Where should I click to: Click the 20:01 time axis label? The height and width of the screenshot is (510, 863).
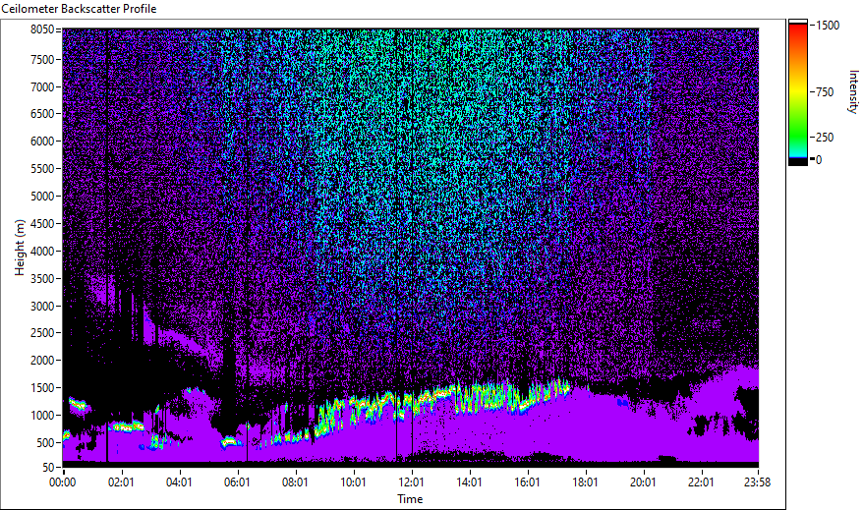tap(643, 482)
